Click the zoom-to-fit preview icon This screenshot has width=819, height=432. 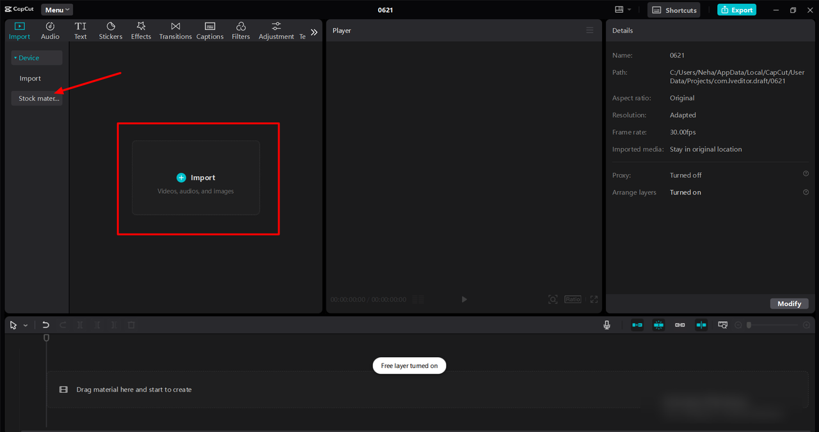click(553, 299)
